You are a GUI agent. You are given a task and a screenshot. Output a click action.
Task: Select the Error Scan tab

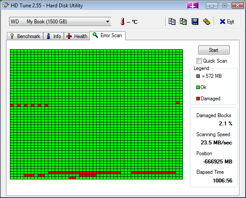[107, 35]
